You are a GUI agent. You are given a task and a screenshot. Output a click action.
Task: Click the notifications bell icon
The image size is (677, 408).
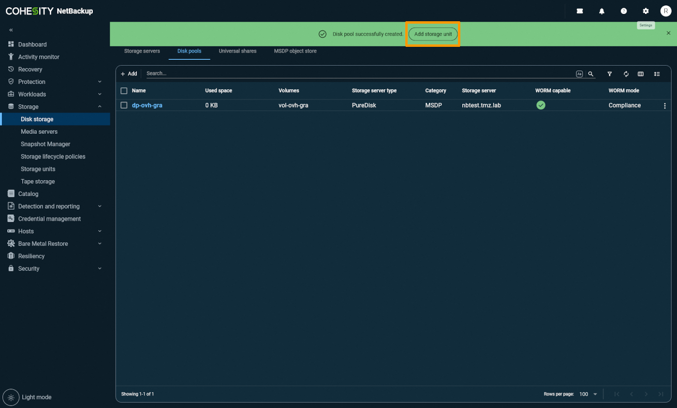[x=602, y=11]
